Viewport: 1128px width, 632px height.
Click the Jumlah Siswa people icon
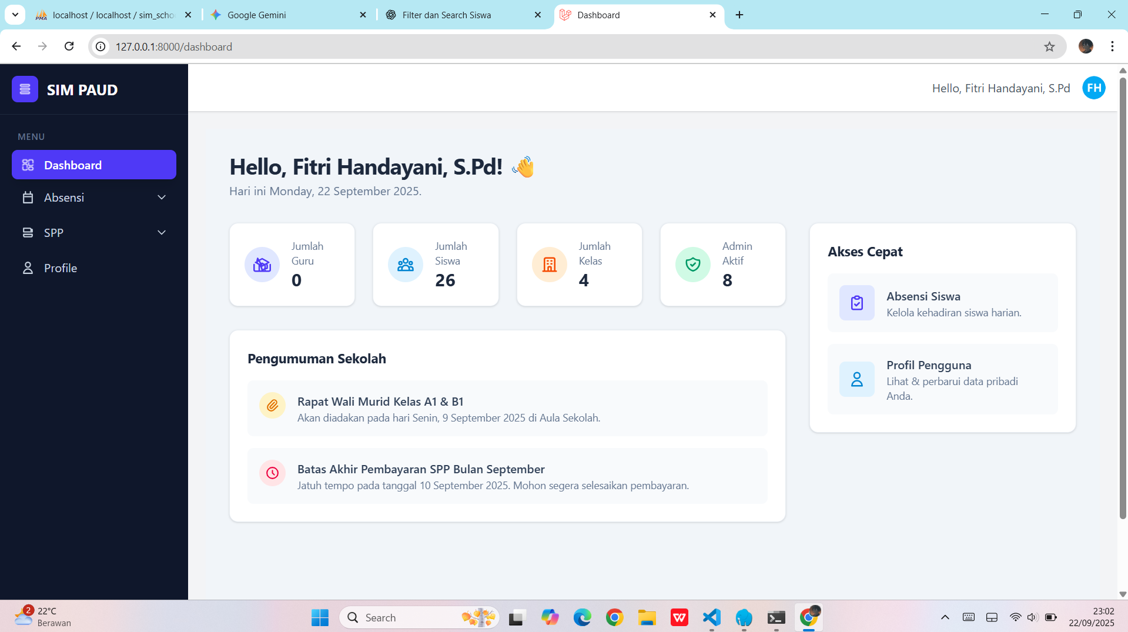[x=405, y=265]
